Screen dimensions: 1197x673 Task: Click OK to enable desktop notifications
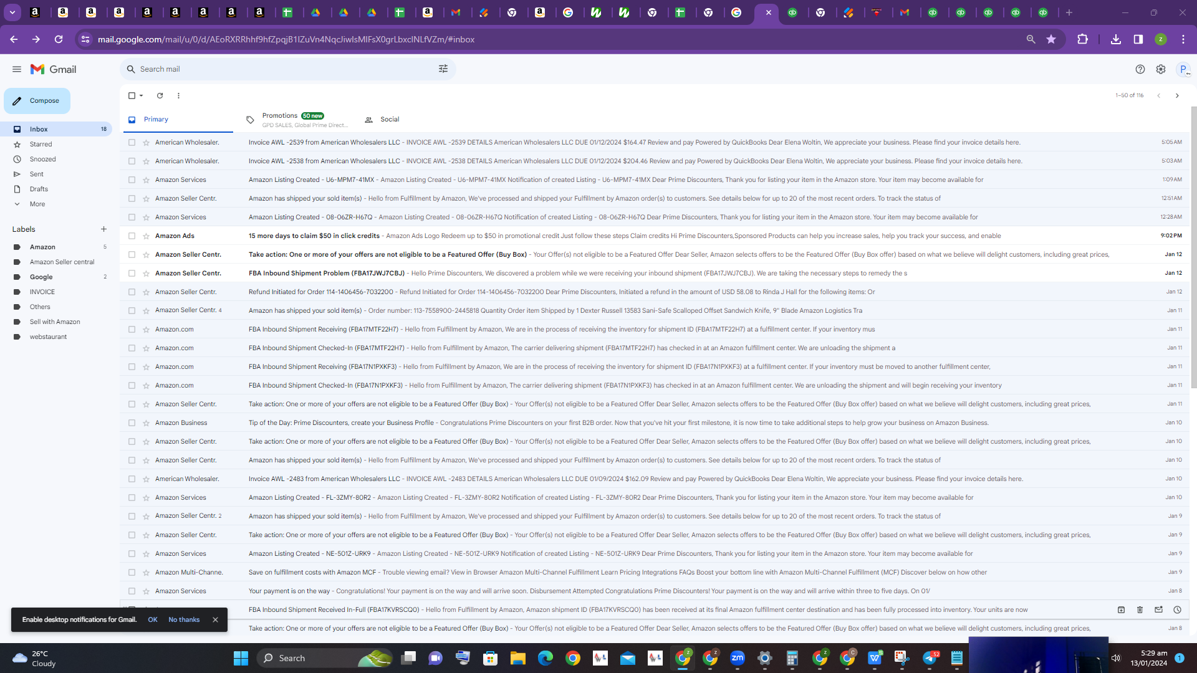coord(153,619)
